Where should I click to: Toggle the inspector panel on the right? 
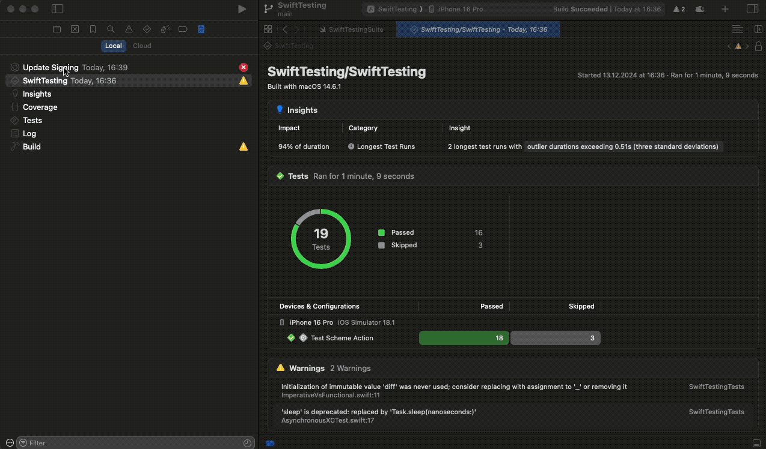[752, 9]
